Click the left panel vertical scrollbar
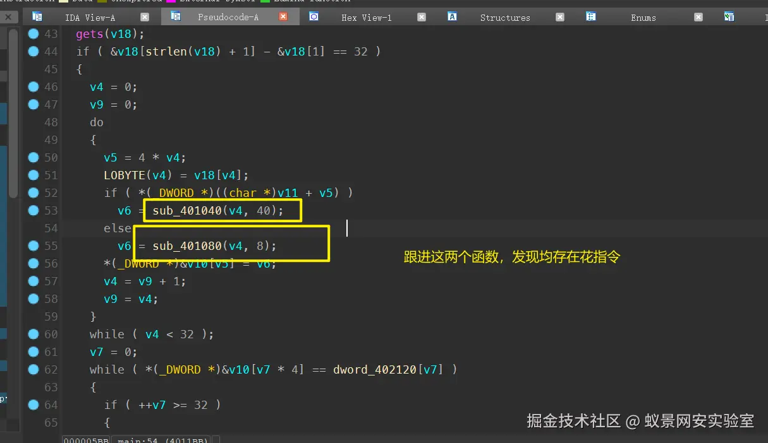This screenshot has width=768, height=443. pyautogui.click(x=14, y=114)
